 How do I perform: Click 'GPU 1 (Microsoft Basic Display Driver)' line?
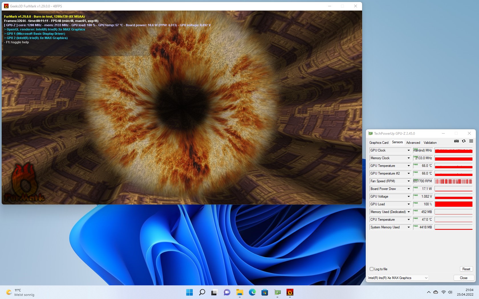point(34,34)
